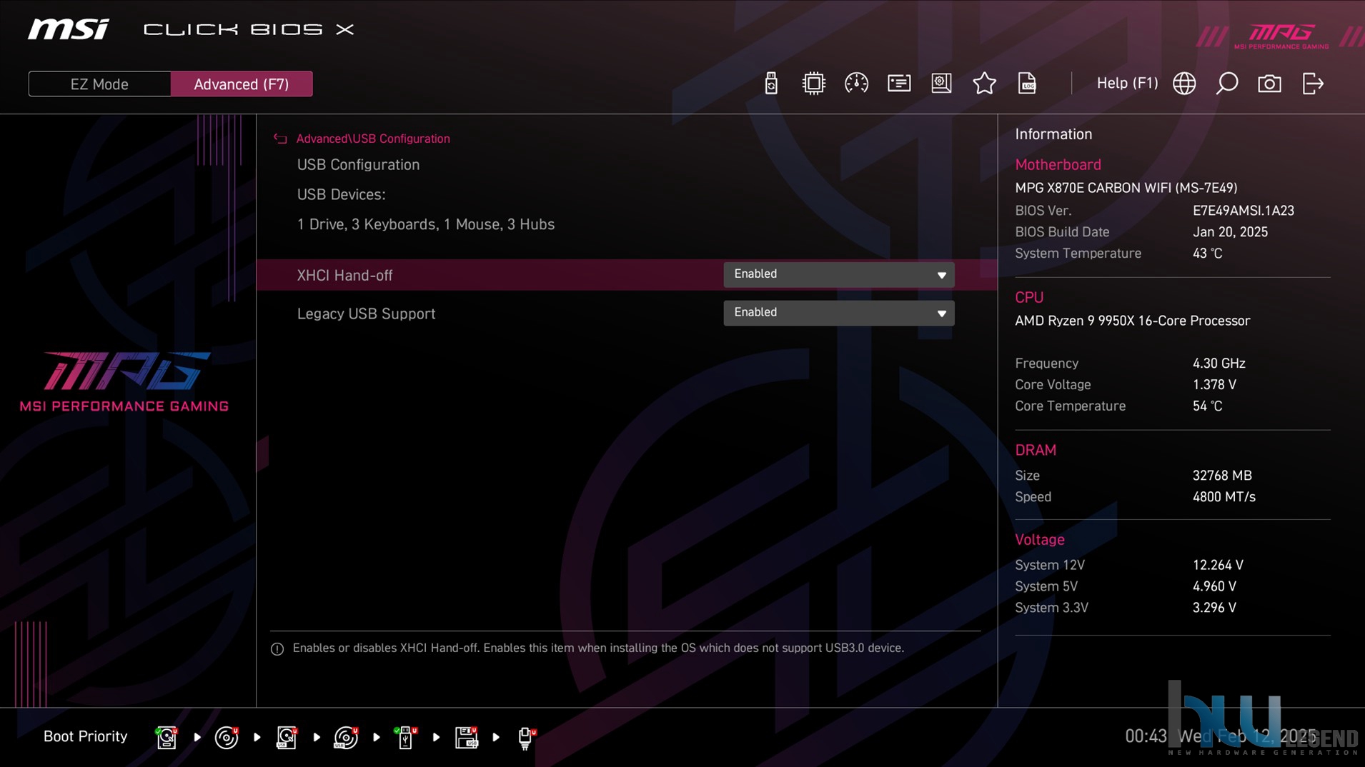Click the XHCI Hand-off help description text
1365x767 pixels.
(x=598, y=648)
